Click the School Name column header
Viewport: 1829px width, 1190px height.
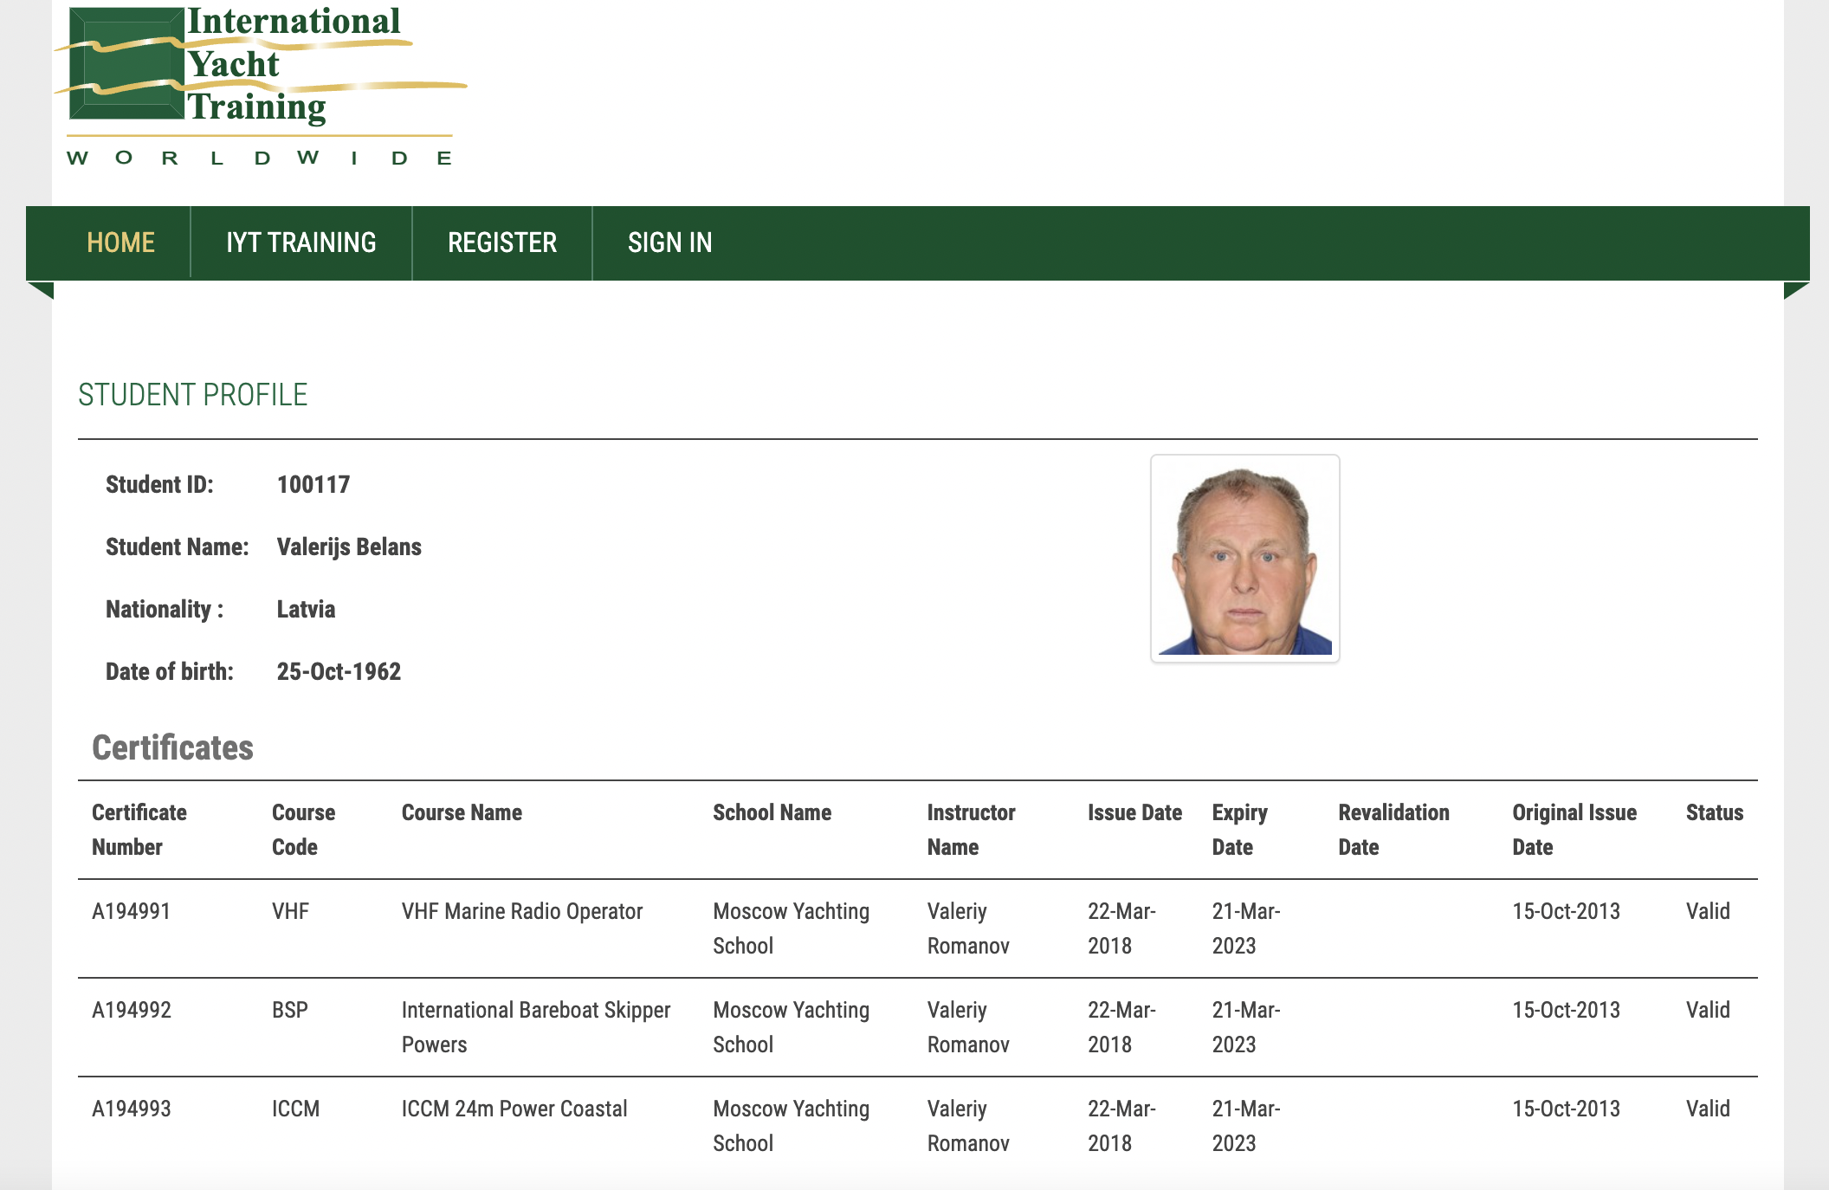pos(772,812)
